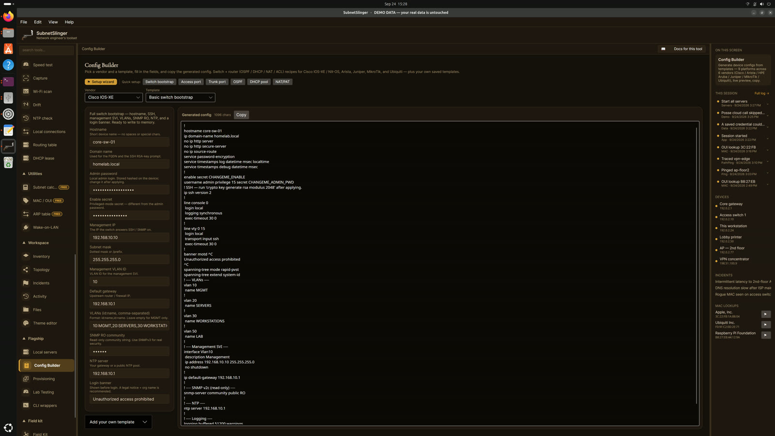This screenshot has width=775, height=436.
Task: Apply the OSPF quick setup
Action: click(237, 82)
